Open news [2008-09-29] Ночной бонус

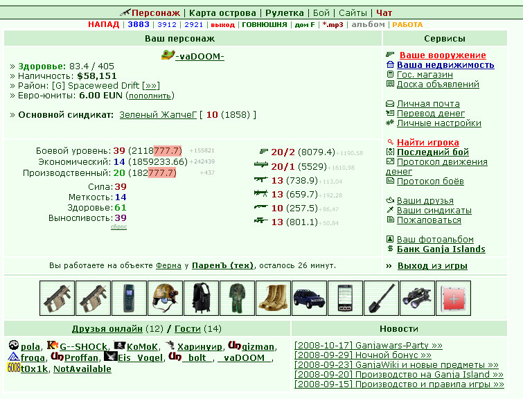coord(362,355)
